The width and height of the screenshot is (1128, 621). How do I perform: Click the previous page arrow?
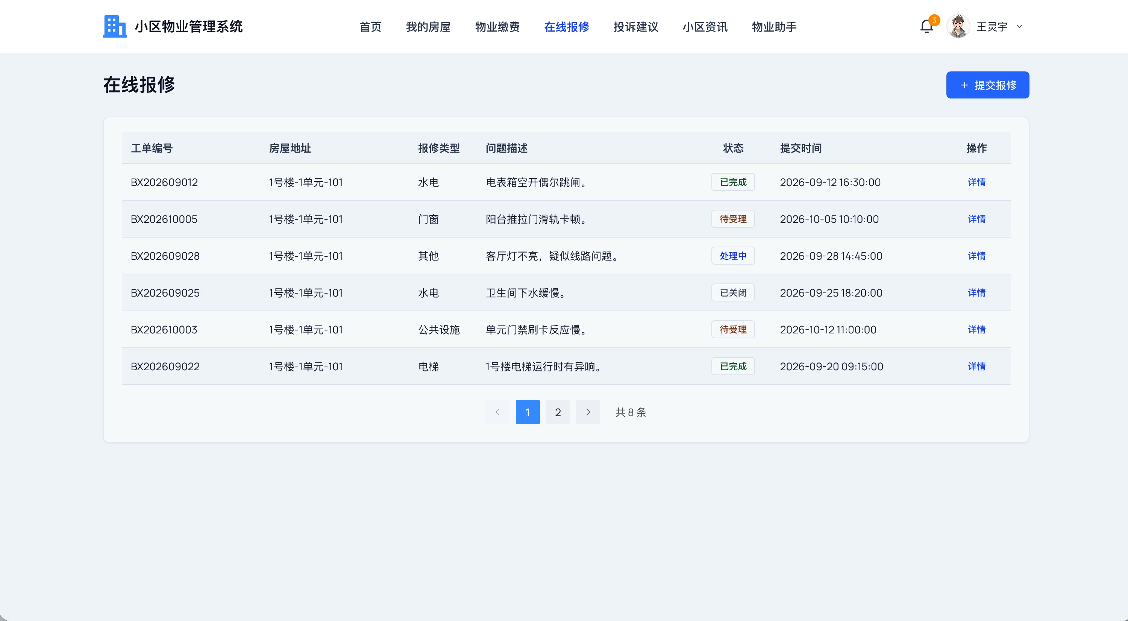[x=497, y=412]
